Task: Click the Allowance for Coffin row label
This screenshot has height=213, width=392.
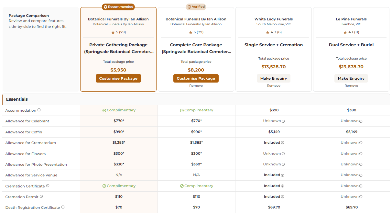Action: [x=24, y=132]
